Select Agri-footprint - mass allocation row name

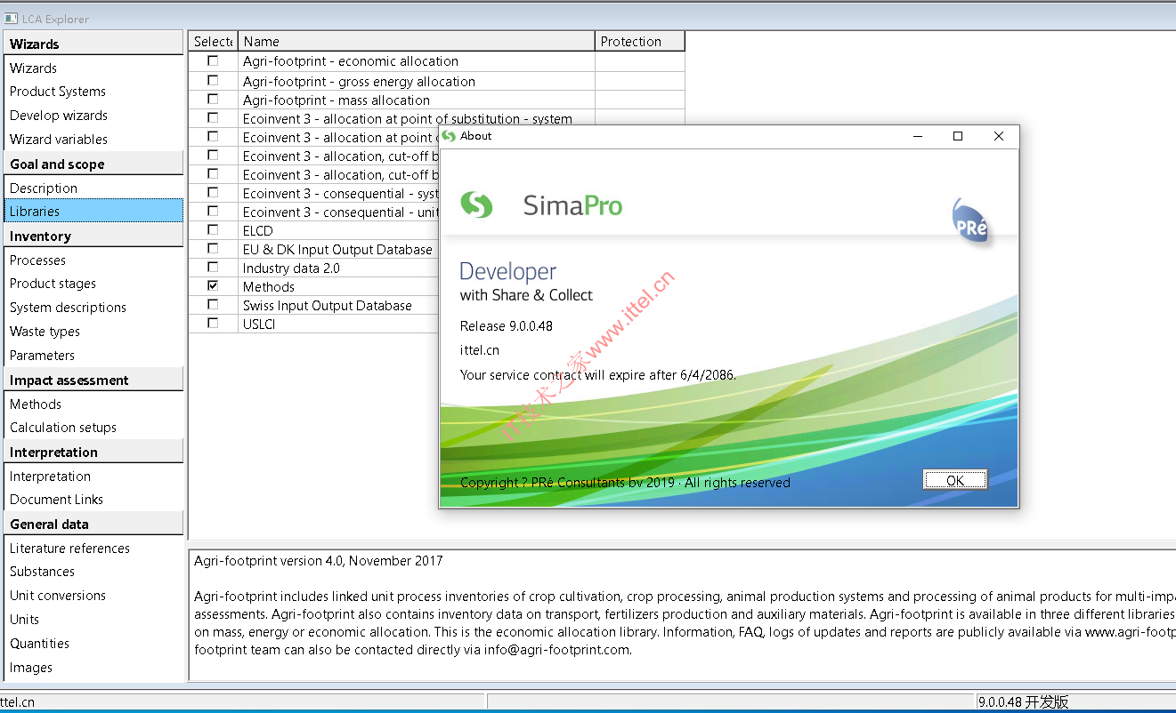click(337, 100)
